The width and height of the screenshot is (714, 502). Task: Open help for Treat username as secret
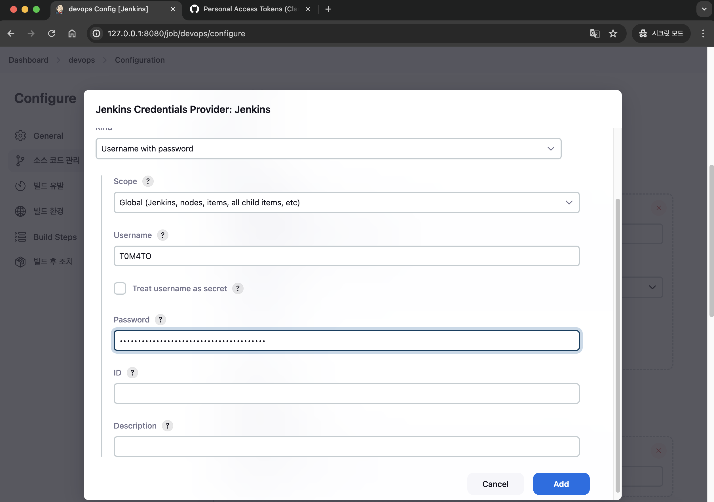(238, 288)
